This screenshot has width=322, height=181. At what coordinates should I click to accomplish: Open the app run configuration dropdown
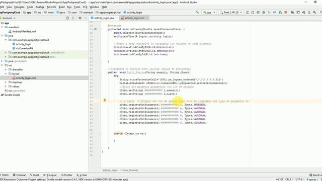(x=209, y=12)
